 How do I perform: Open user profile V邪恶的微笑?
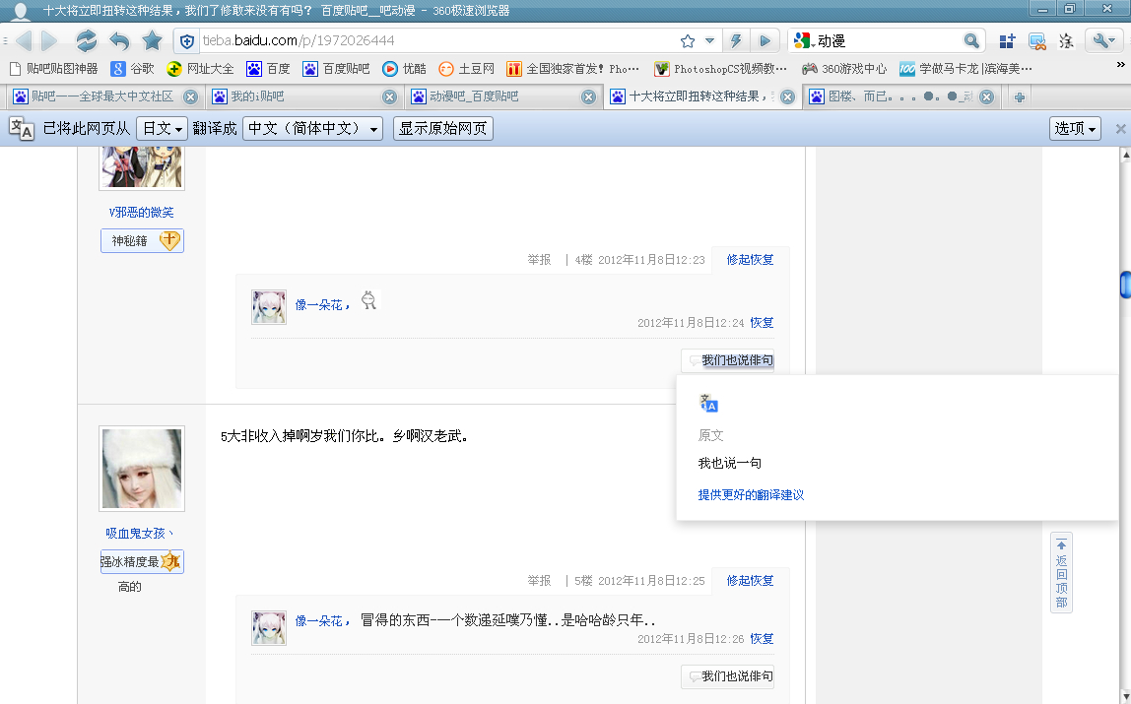(x=142, y=212)
